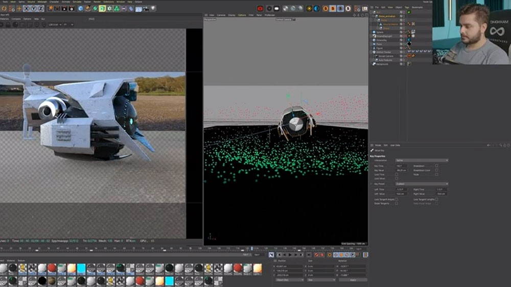Image resolution: width=511 pixels, height=287 pixels.
Task: Toggle the Lock Time checkbox
Action: pyautogui.click(x=397, y=174)
